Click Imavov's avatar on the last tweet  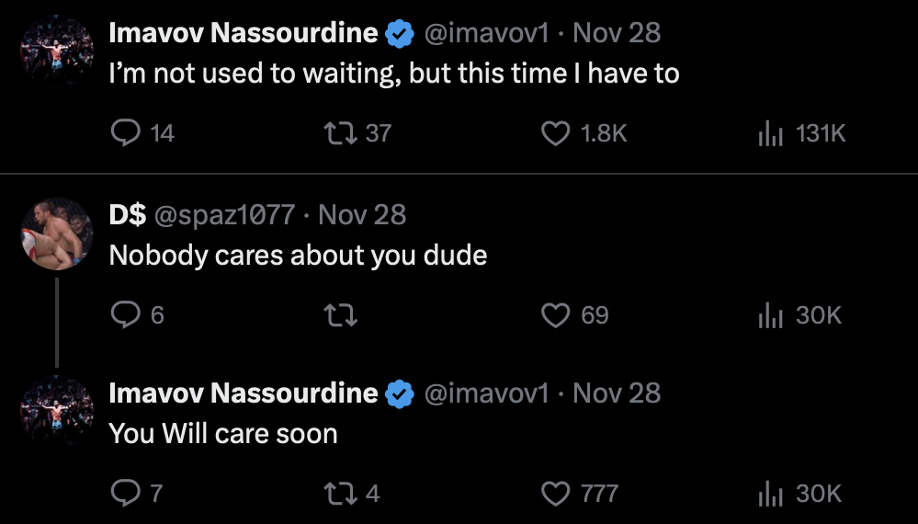(57, 412)
